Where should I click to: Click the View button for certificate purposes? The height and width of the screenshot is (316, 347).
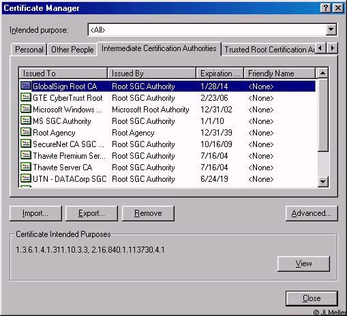[x=303, y=264]
